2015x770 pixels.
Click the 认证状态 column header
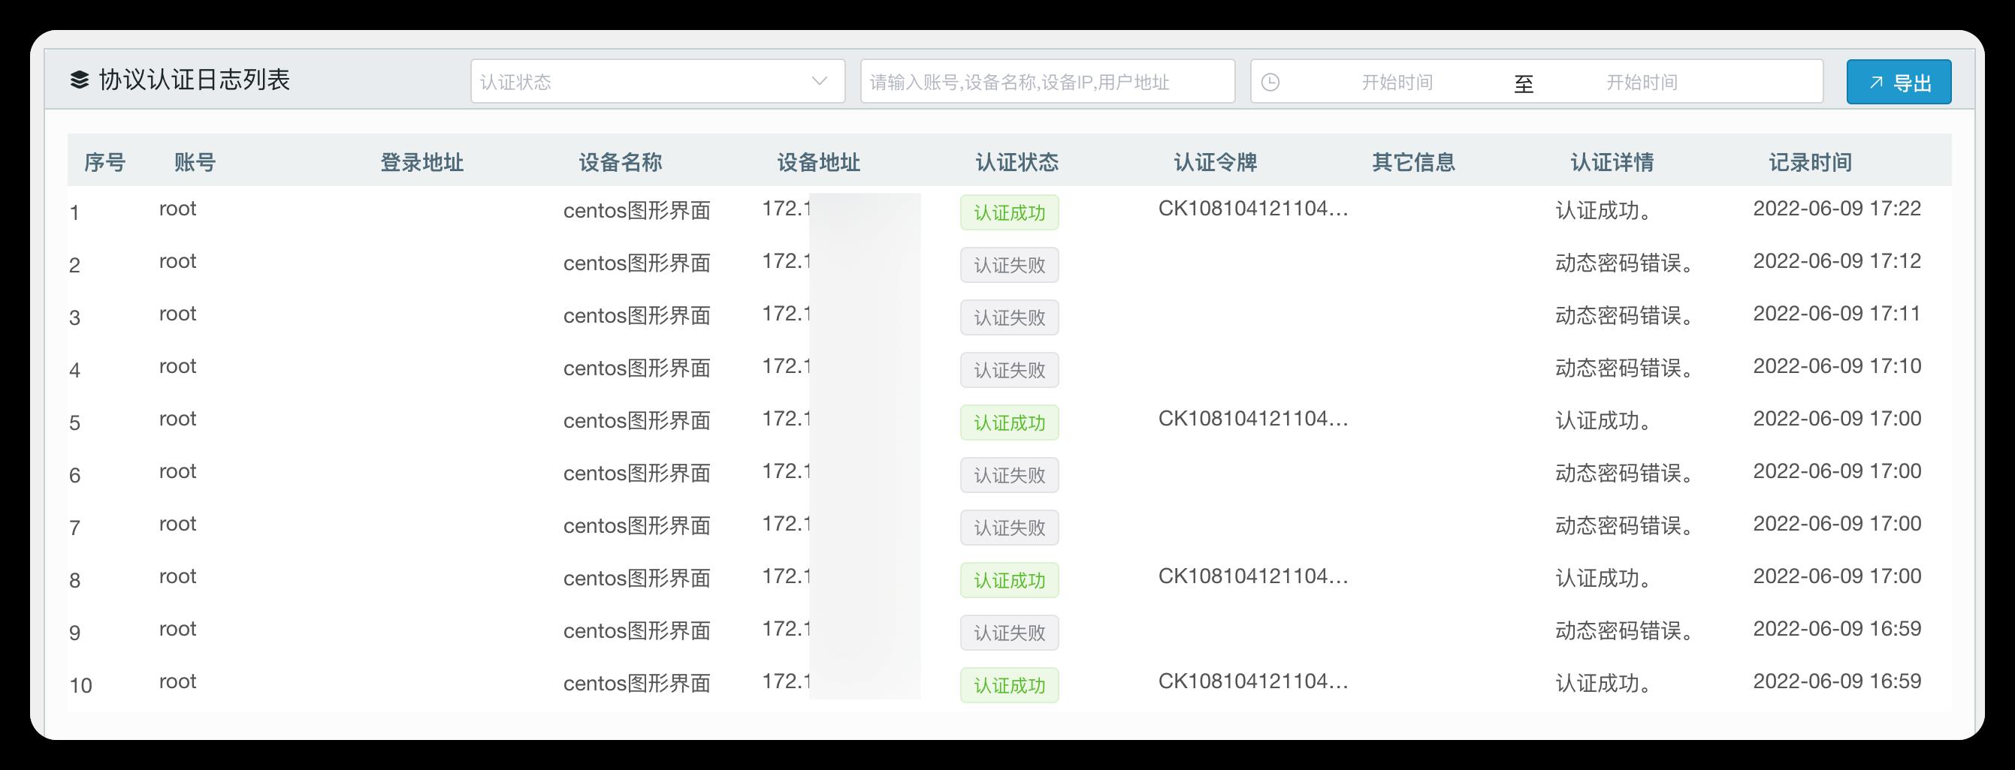pyautogui.click(x=1017, y=163)
